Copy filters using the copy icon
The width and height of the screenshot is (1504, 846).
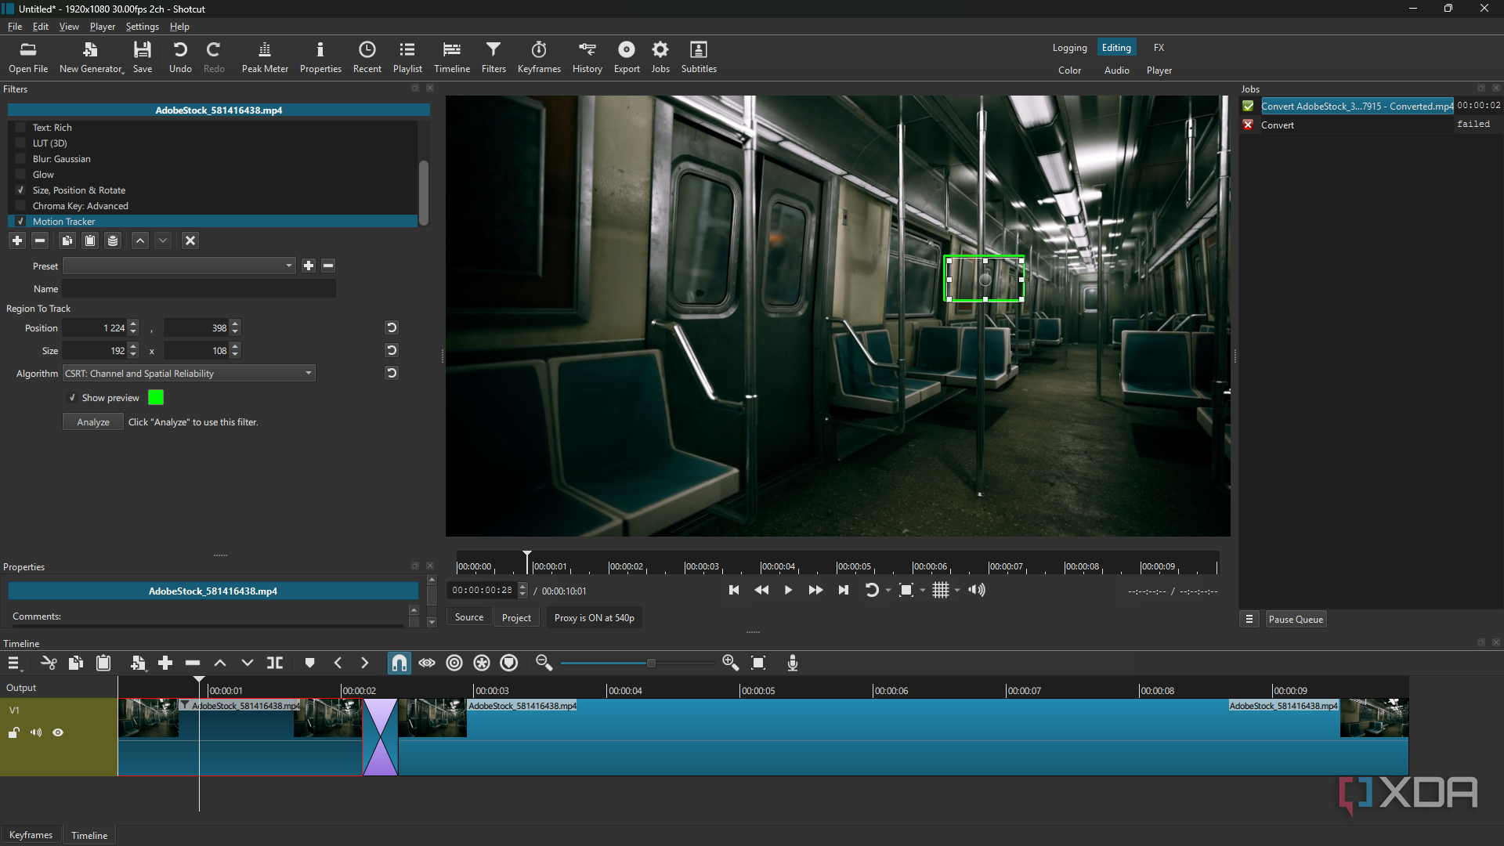[x=67, y=240]
